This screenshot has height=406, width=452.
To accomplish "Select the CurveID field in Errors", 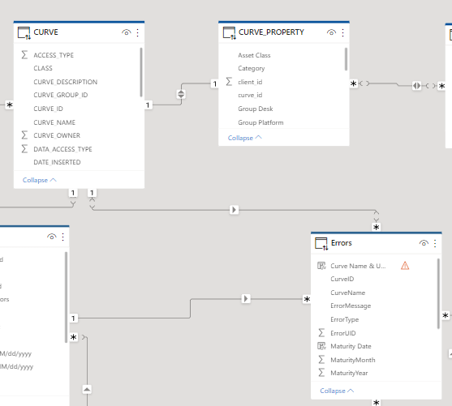I will click(342, 279).
